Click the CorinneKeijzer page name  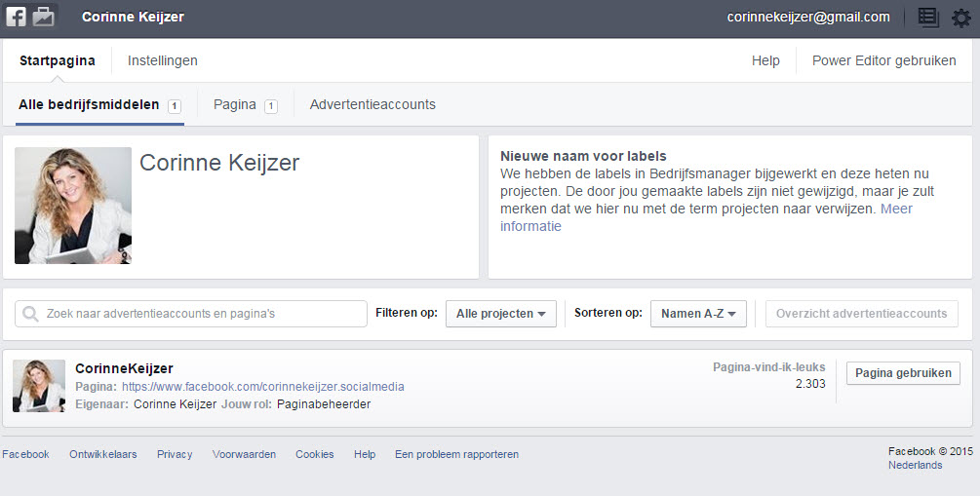click(x=125, y=368)
